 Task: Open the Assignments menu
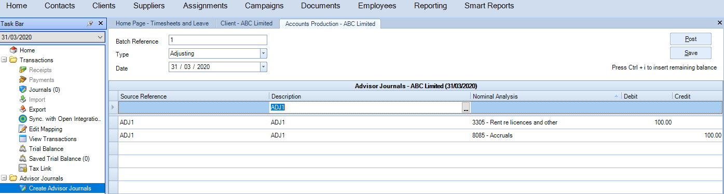(206, 6)
